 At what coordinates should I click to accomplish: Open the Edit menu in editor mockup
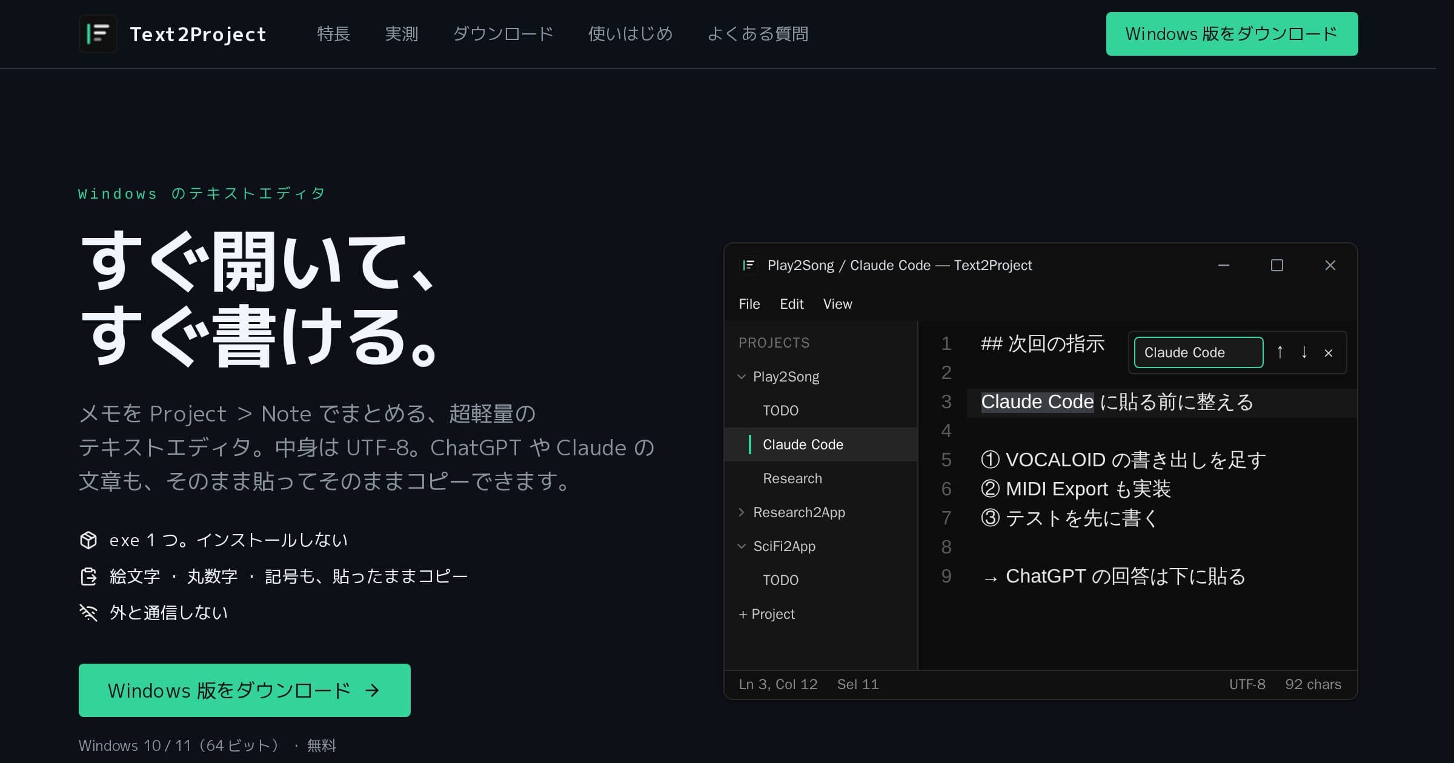[x=792, y=304]
